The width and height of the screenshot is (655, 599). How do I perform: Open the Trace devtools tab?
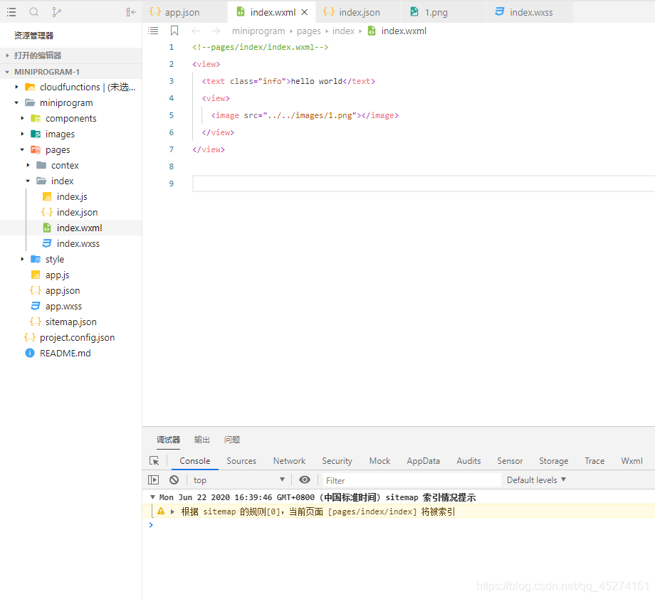pyautogui.click(x=595, y=461)
